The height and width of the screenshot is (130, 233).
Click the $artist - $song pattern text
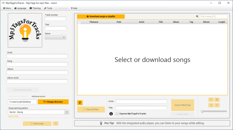tap(16, 112)
